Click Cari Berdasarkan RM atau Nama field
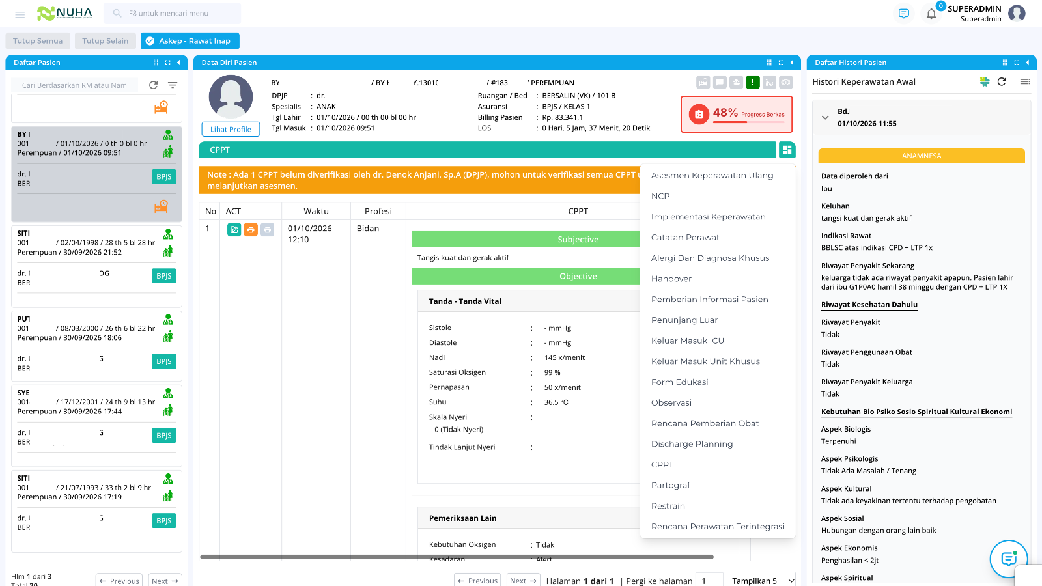Screen dimensions: 1042x586 pos(75,85)
